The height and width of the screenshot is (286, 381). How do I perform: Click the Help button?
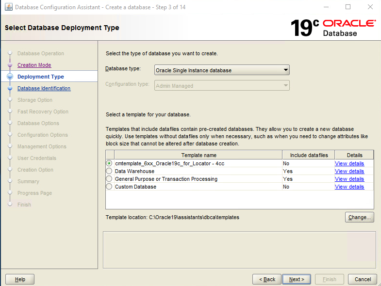20,279
